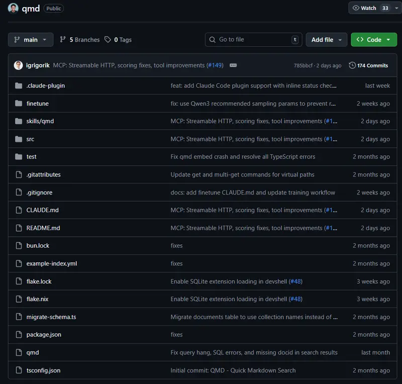The width and height of the screenshot is (402, 384).
Task: Click the branches icon next to 5 Branches
Action: tap(63, 40)
